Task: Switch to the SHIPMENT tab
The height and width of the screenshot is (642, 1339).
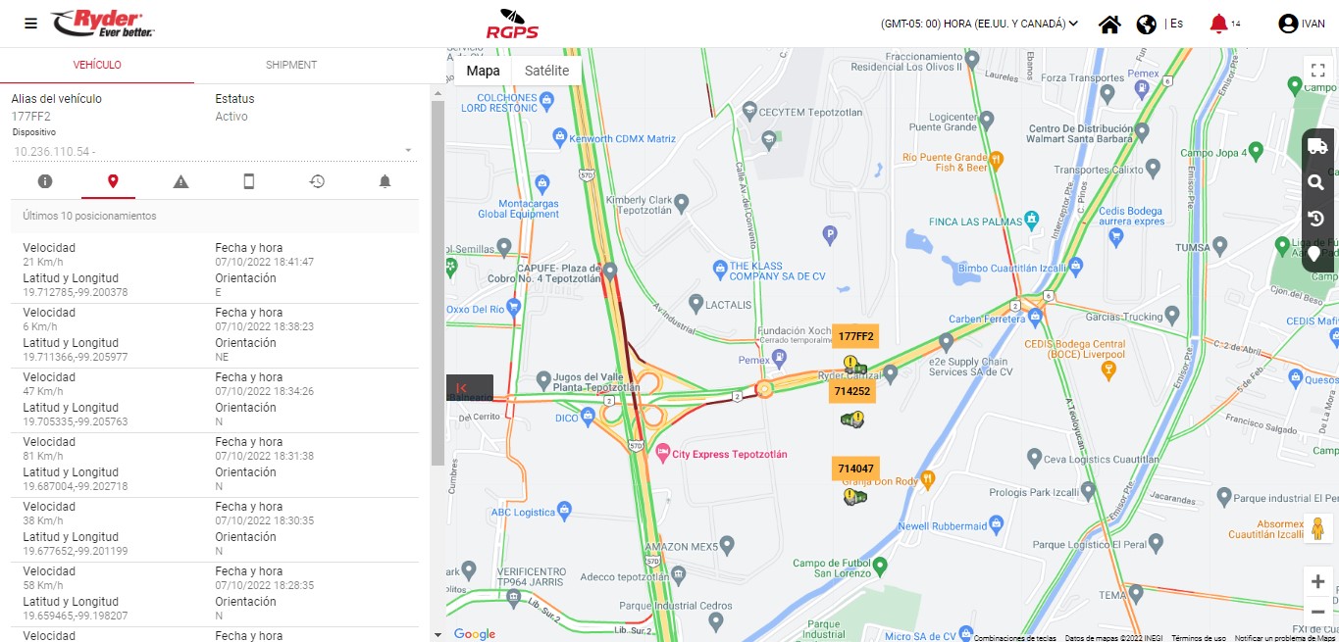Action: (x=291, y=65)
